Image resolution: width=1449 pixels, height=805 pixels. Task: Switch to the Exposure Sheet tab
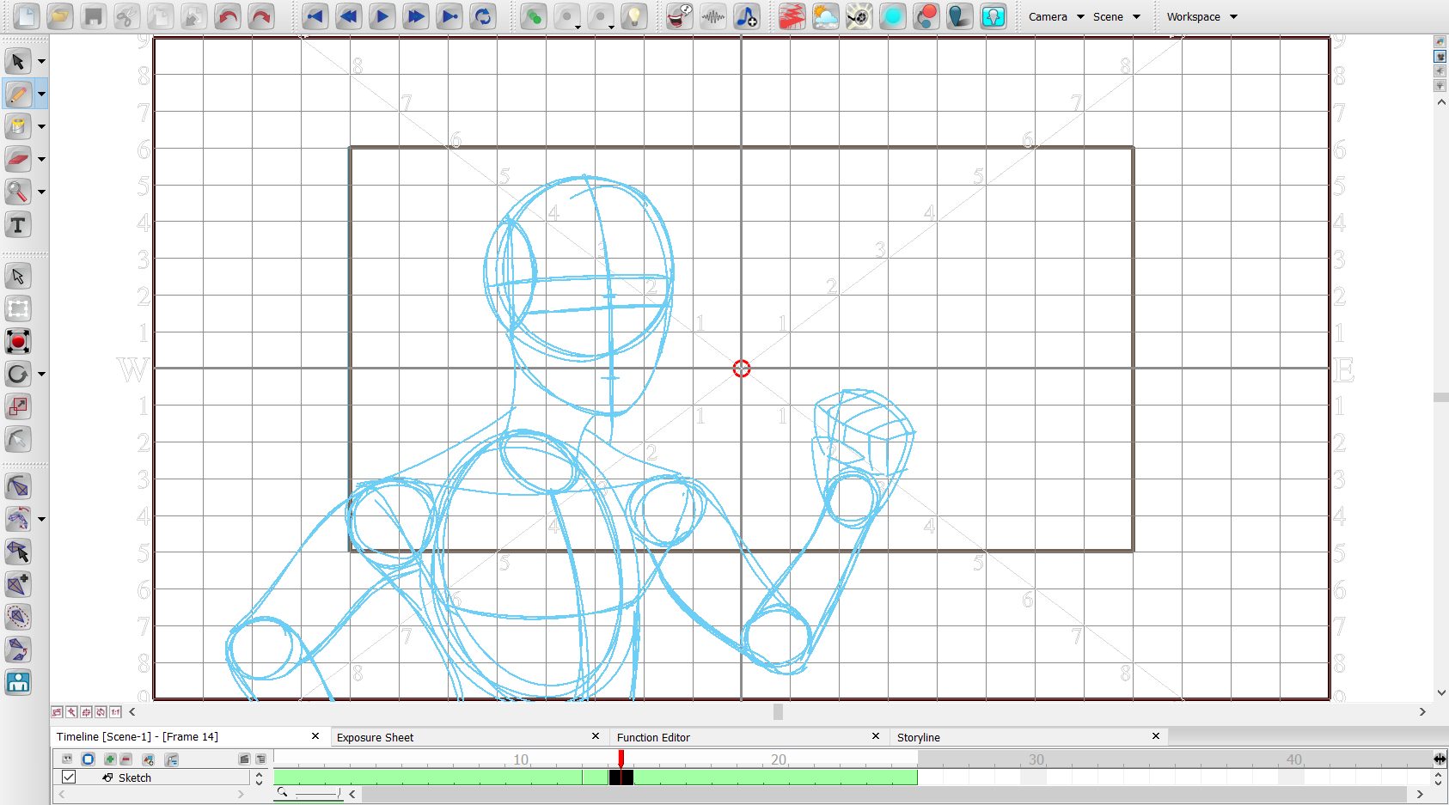pyautogui.click(x=375, y=737)
